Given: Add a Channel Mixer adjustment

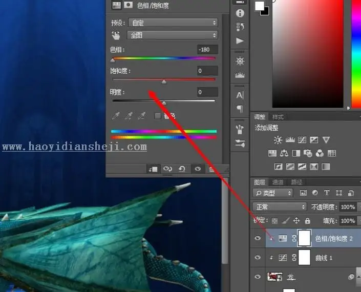Looking at the screenshot, I should (x=320, y=153).
